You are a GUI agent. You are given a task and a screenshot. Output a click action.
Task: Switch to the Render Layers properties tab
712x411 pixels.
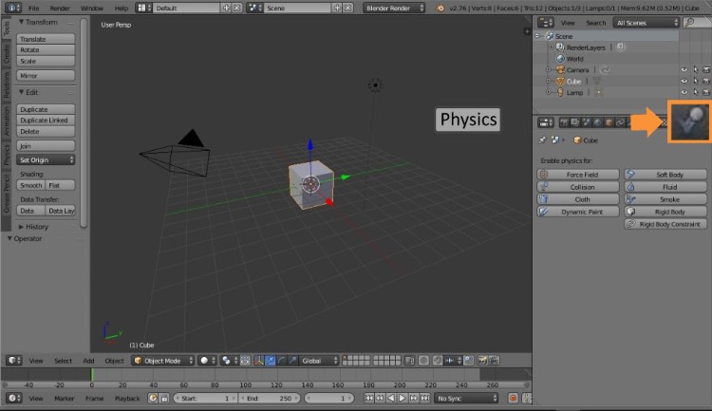575,122
